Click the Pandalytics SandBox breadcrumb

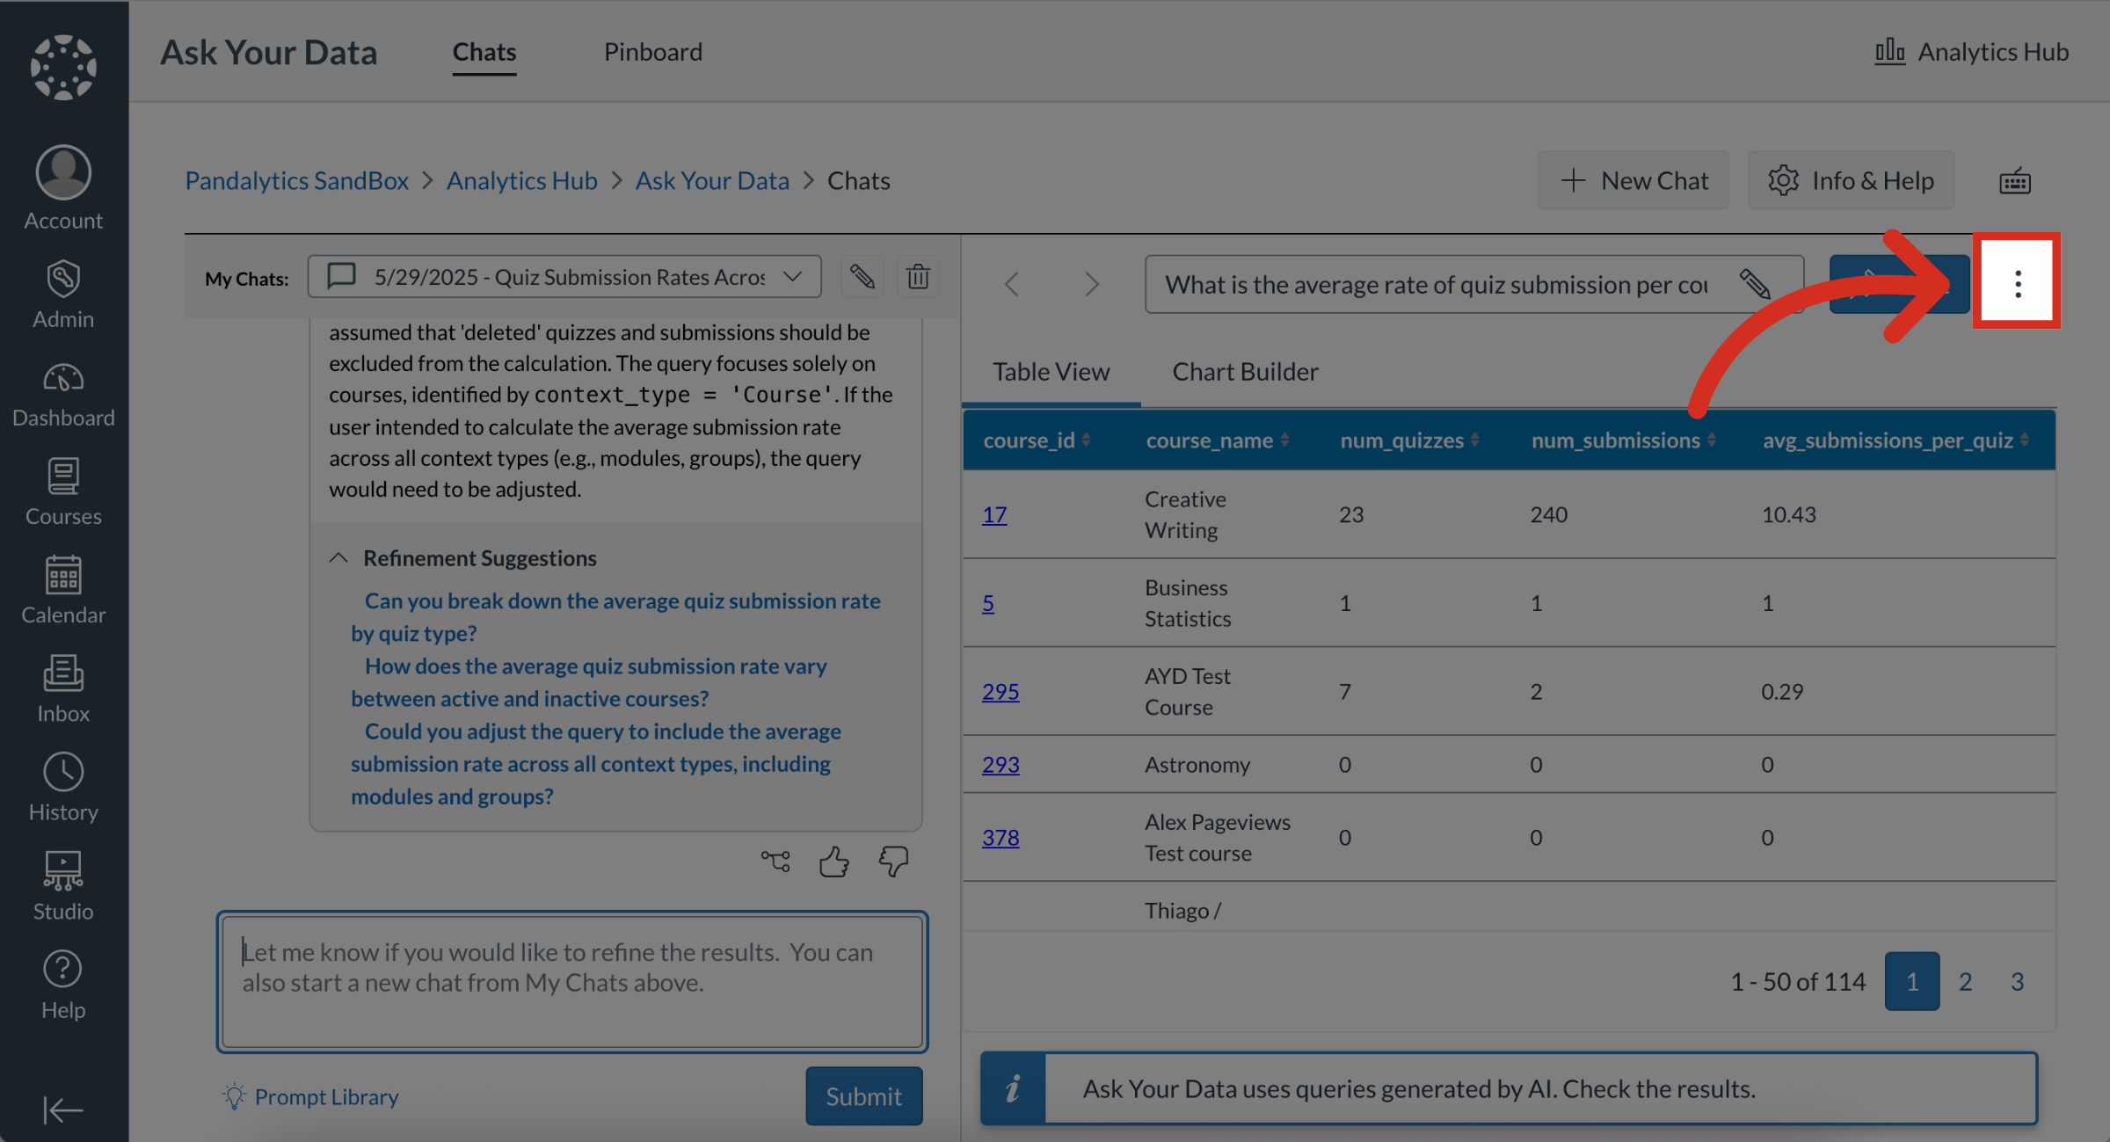pos(296,180)
